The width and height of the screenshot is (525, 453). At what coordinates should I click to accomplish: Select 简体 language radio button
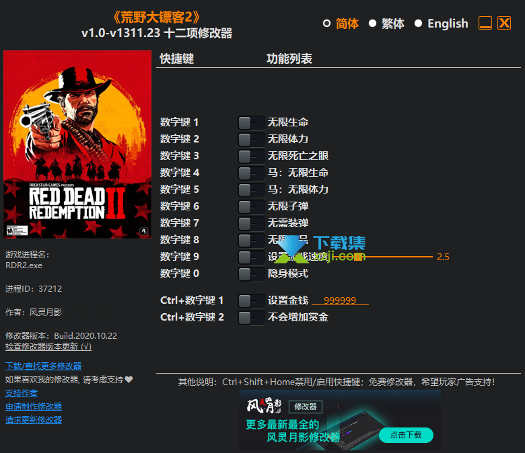tap(326, 24)
